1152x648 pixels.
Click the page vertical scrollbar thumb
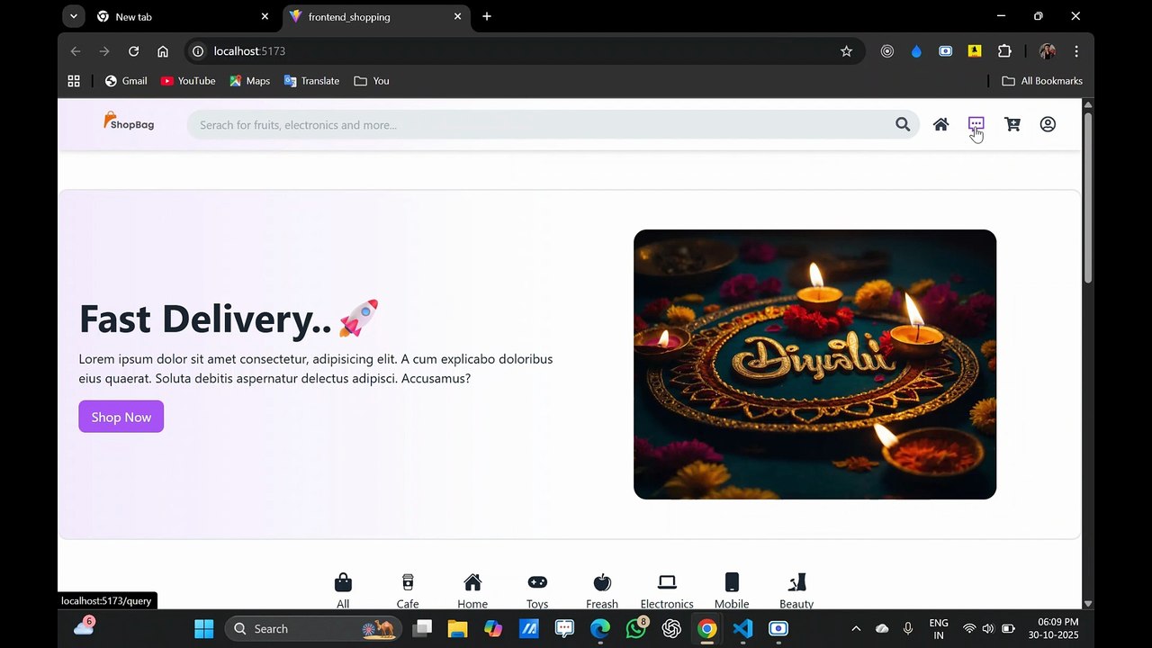point(1087,196)
